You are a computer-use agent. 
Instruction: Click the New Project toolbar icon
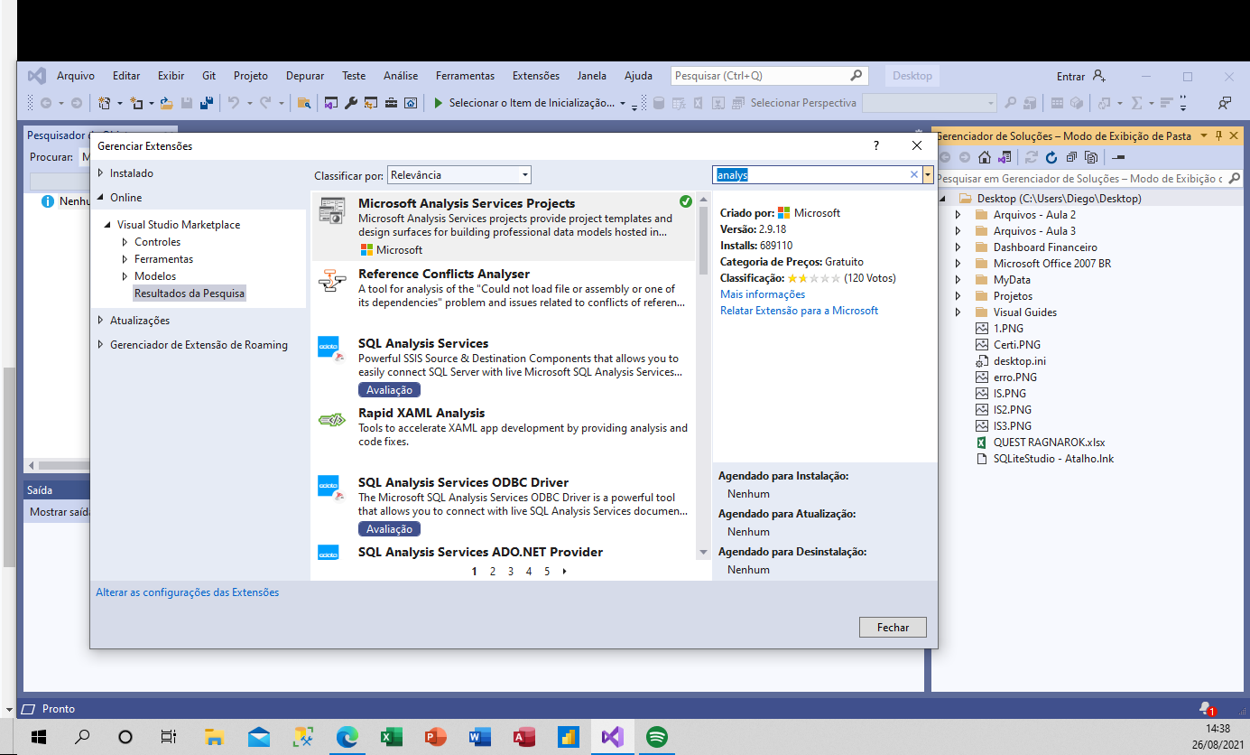[x=104, y=103]
